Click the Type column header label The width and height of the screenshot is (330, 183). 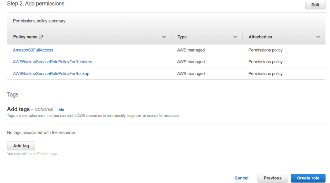pyautogui.click(x=182, y=37)
